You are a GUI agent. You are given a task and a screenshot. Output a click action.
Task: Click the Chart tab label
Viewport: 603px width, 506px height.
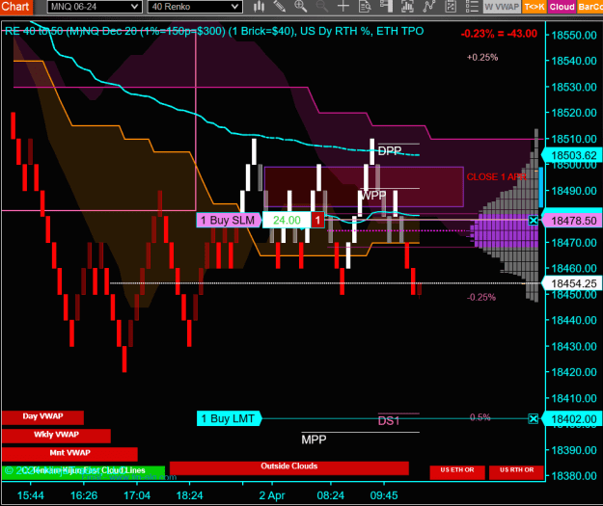[15, 7]
